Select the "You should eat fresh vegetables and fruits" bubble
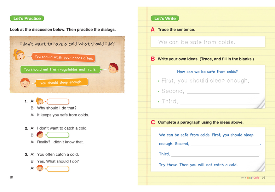 60,69
